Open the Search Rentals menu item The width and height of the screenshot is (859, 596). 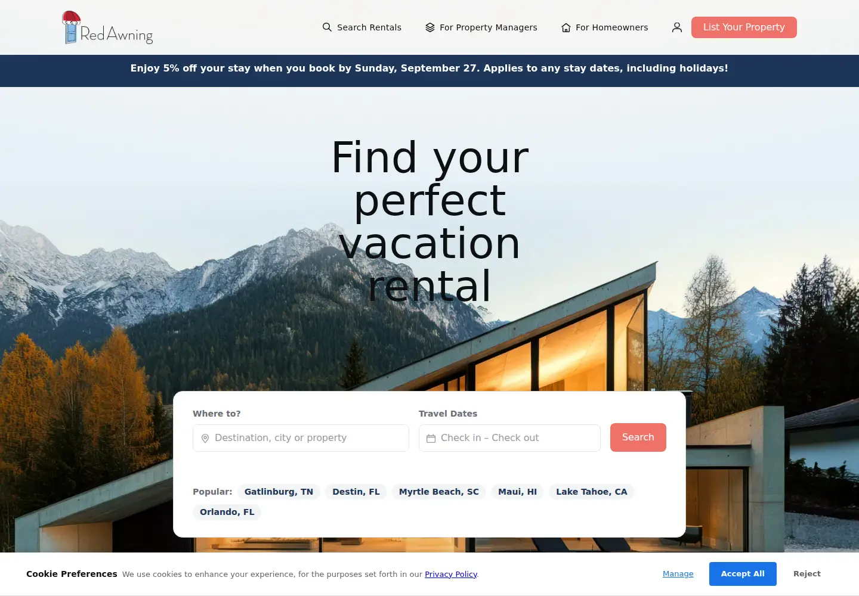point(362,27)
